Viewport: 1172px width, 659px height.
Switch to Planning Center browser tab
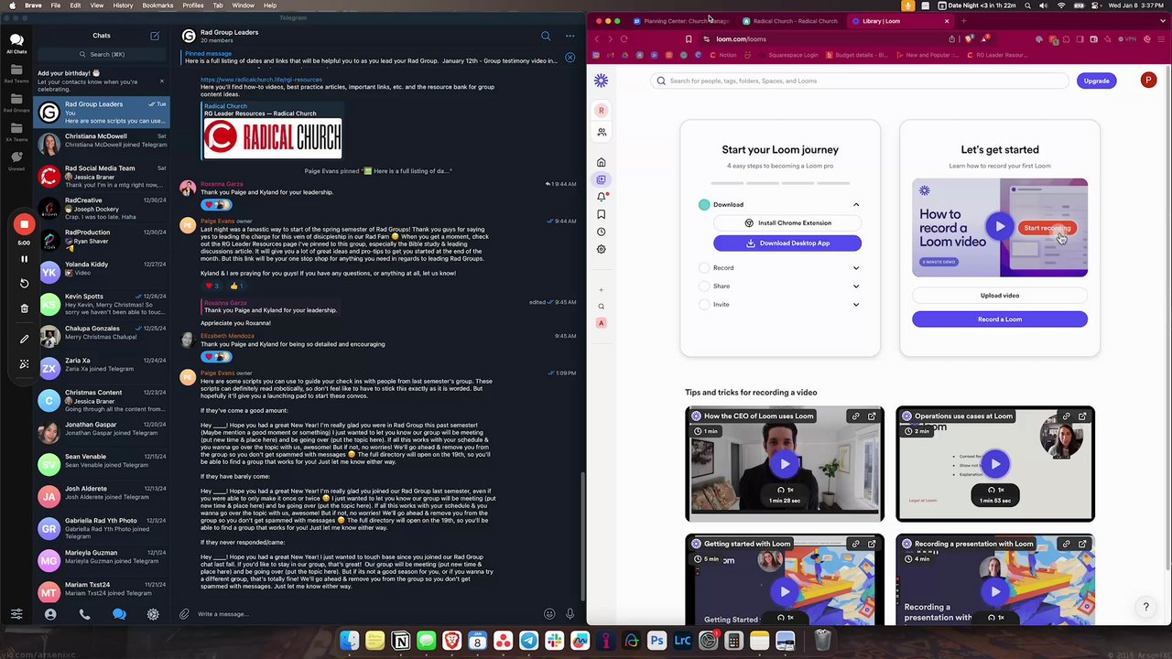tap(682, 21)
